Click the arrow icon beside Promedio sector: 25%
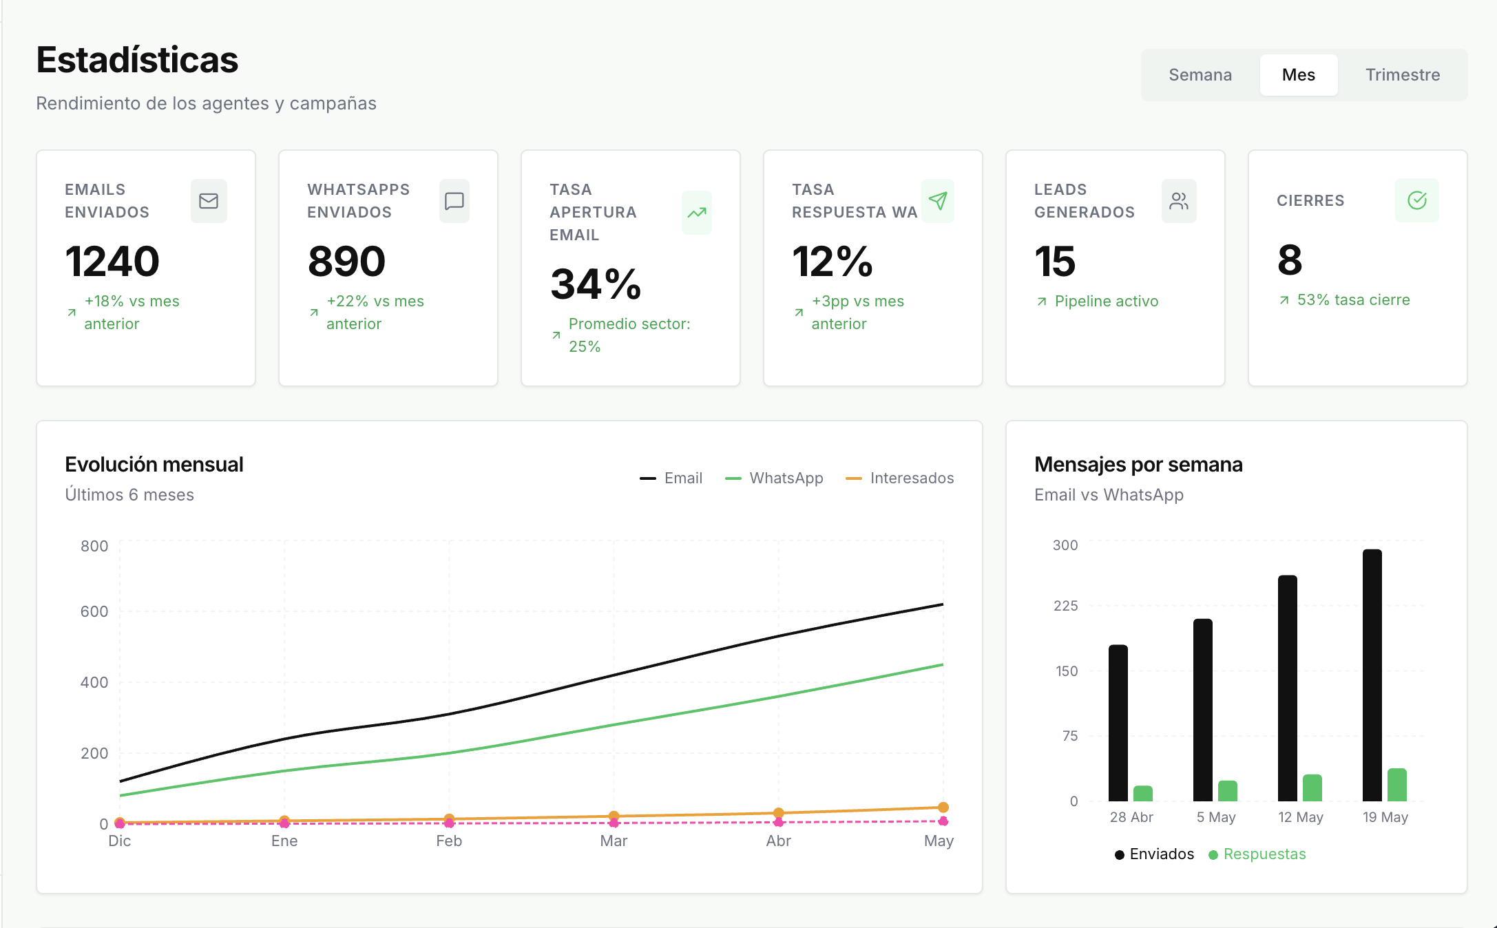 pos(556,335)
